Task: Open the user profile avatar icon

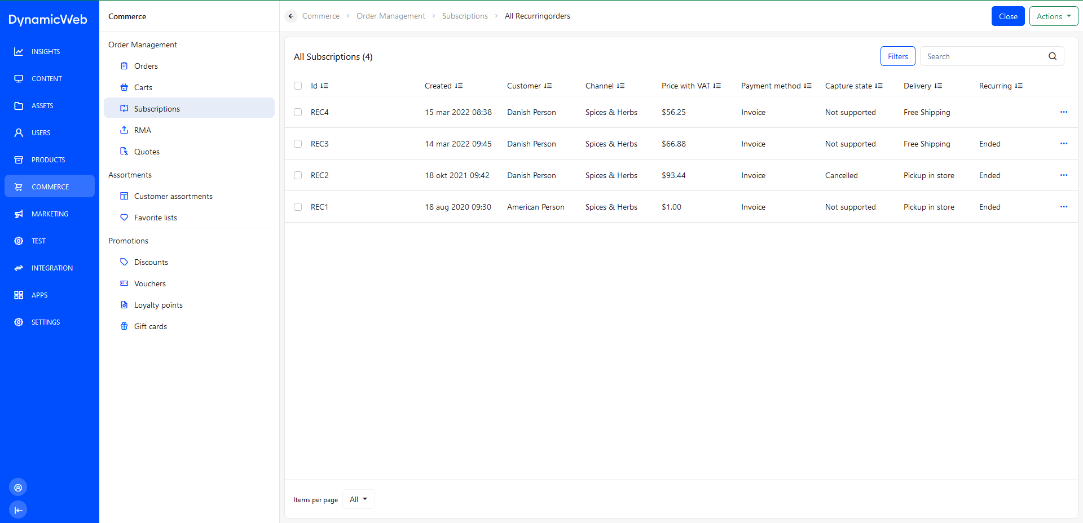Action: pos(18,487)
